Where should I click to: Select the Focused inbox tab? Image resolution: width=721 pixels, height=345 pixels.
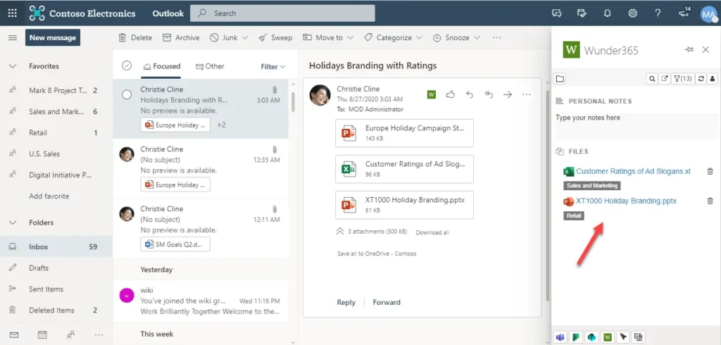coord(161,66)
